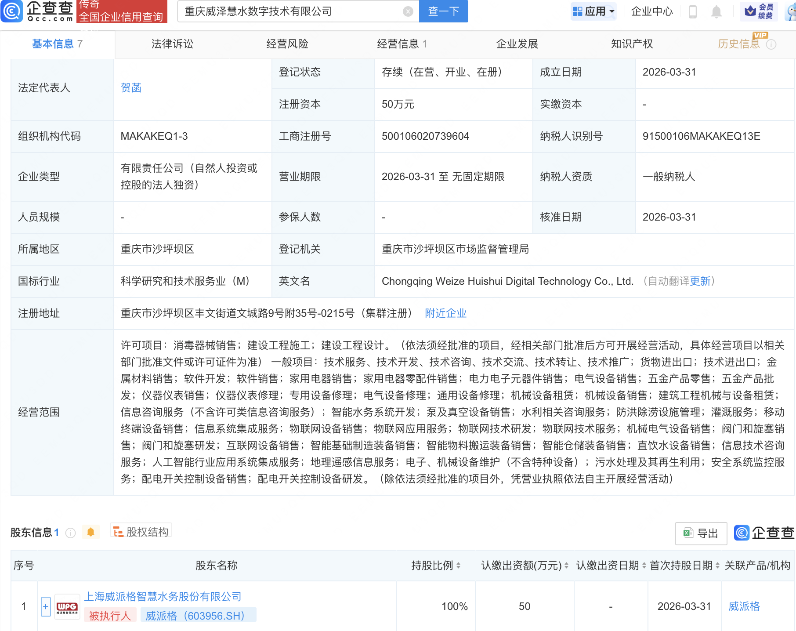The height and width of the screenshot is (631, 796).
Task: Toggle monitoring bell next to 股东信息
Action: (91, 533)
